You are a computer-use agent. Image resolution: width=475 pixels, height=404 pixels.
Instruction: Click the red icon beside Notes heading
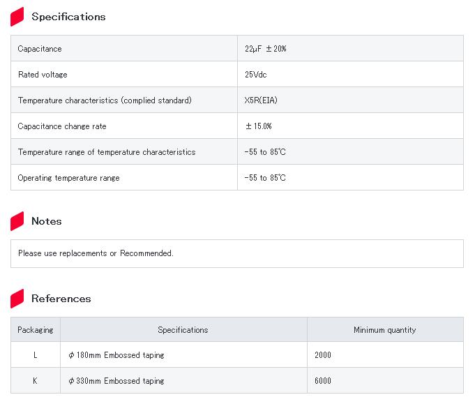pos(17,221)
